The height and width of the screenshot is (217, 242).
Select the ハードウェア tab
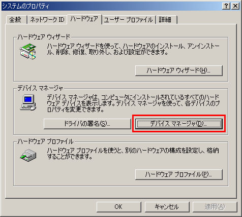click(x=84, y=19)
